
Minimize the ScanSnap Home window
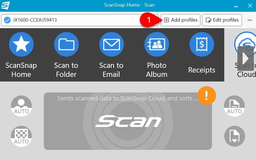click(236, 6)
